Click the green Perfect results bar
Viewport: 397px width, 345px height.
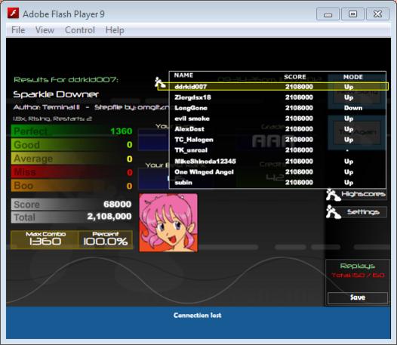coord(72,131)
